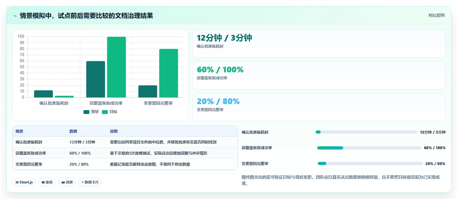Click the 维度 column header
458x199 pixels.
click(19, 131)
